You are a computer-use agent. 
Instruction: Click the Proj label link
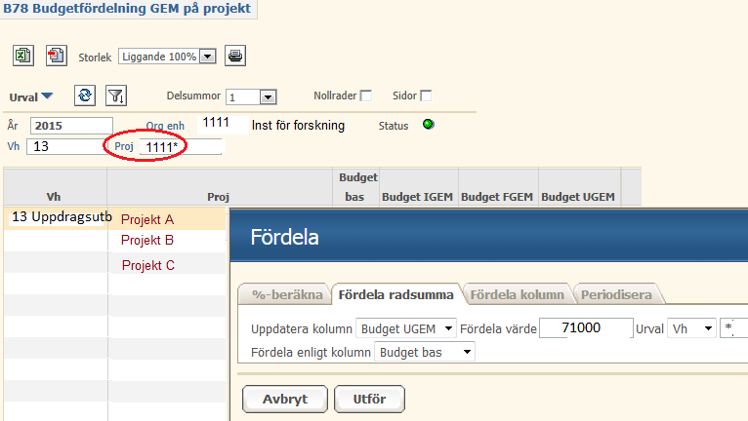[124, 146]
